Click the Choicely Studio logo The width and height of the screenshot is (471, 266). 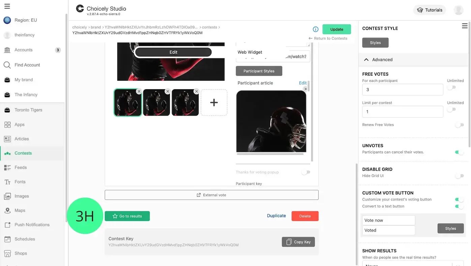pos(80,9)
